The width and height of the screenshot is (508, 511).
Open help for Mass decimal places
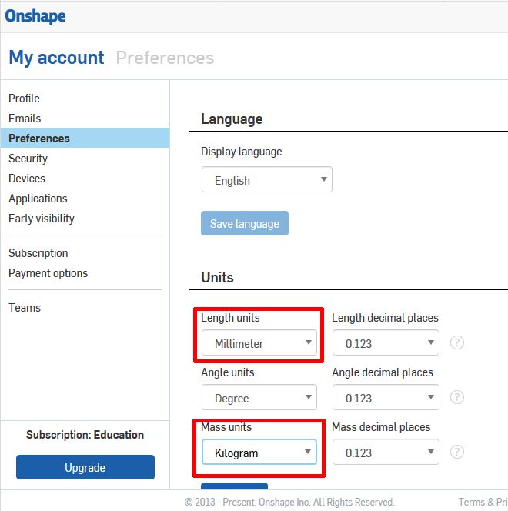pyautogui.click(x=457, y=452)
